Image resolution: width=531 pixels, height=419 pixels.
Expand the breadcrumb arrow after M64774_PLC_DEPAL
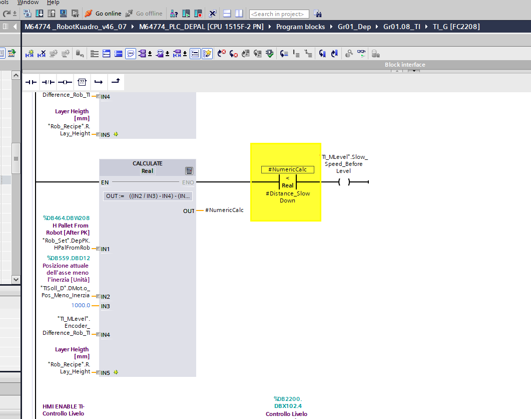270,27
